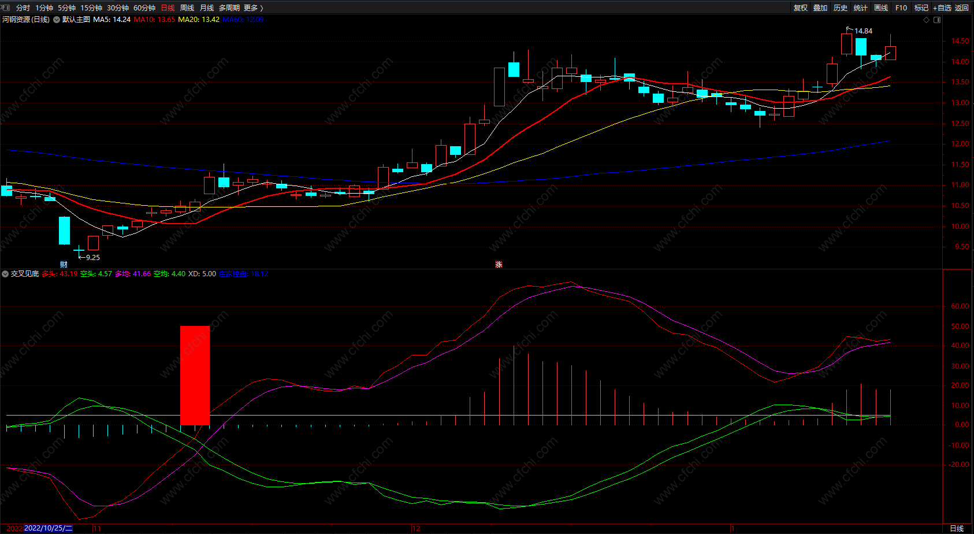Click the MA10: 13.65 label

tap(154, 20)
